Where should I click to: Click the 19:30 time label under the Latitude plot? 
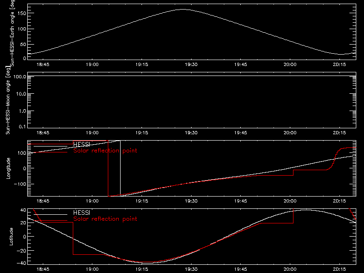[191, 269]
